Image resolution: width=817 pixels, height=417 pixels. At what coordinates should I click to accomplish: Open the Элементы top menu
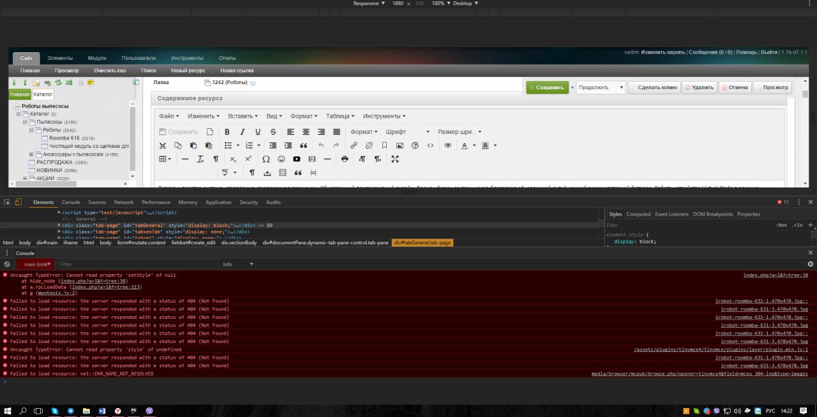60,58
